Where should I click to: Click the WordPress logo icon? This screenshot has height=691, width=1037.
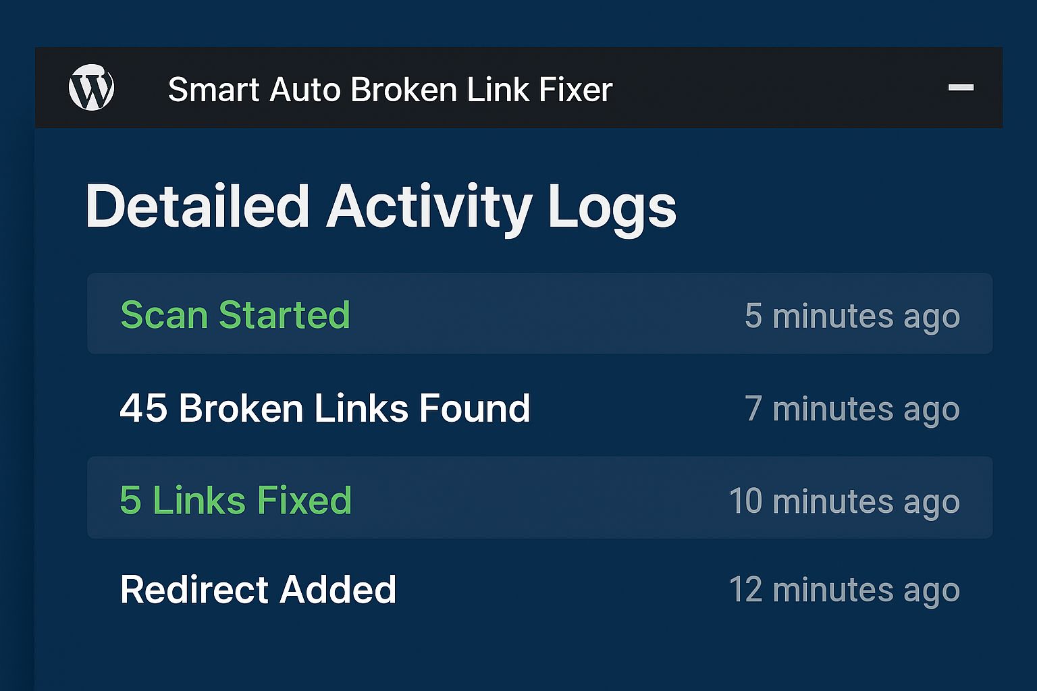pos(91,88)
